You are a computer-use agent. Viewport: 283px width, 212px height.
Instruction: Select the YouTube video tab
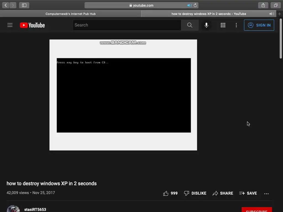coord(209,14)
